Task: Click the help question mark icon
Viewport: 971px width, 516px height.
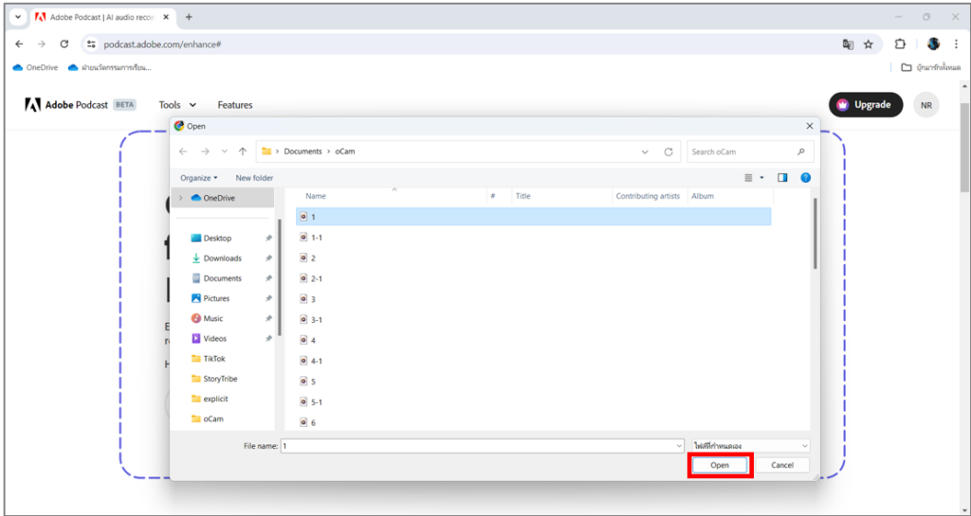Action: pos(805,177)
